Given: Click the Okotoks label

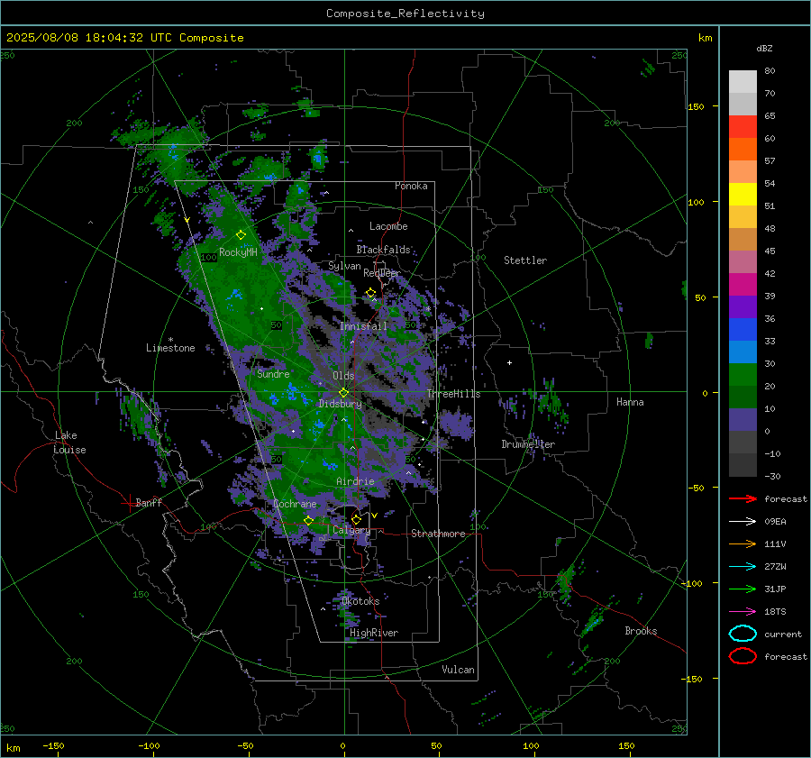Looking at the screenshot, I should 360,601.
